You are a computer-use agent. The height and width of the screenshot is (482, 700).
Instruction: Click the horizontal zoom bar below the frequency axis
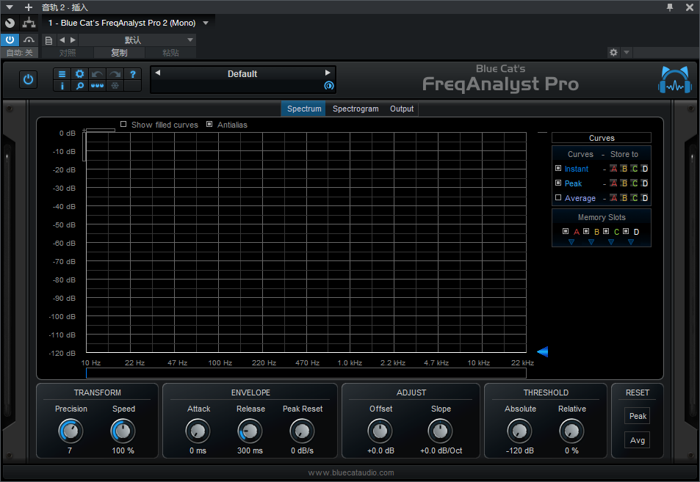pos(306,373)
